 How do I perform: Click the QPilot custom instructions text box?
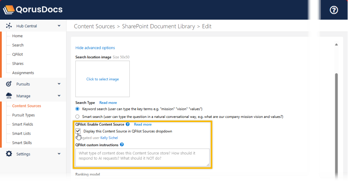142,158
